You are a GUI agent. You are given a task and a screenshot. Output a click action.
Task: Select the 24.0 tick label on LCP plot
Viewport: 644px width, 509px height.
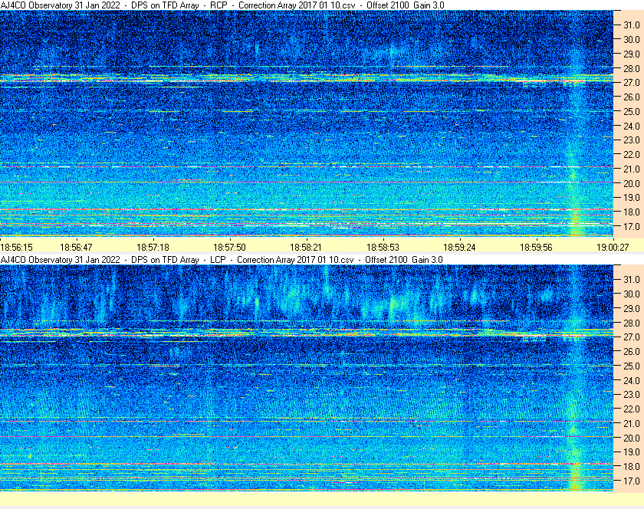click(632, 380)
